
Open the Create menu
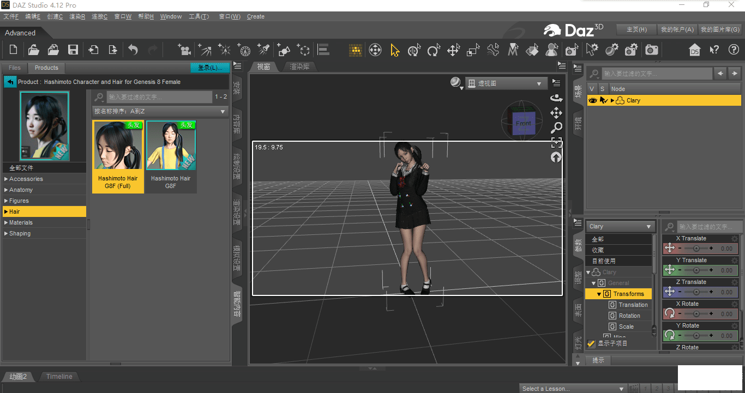[256, 16]
